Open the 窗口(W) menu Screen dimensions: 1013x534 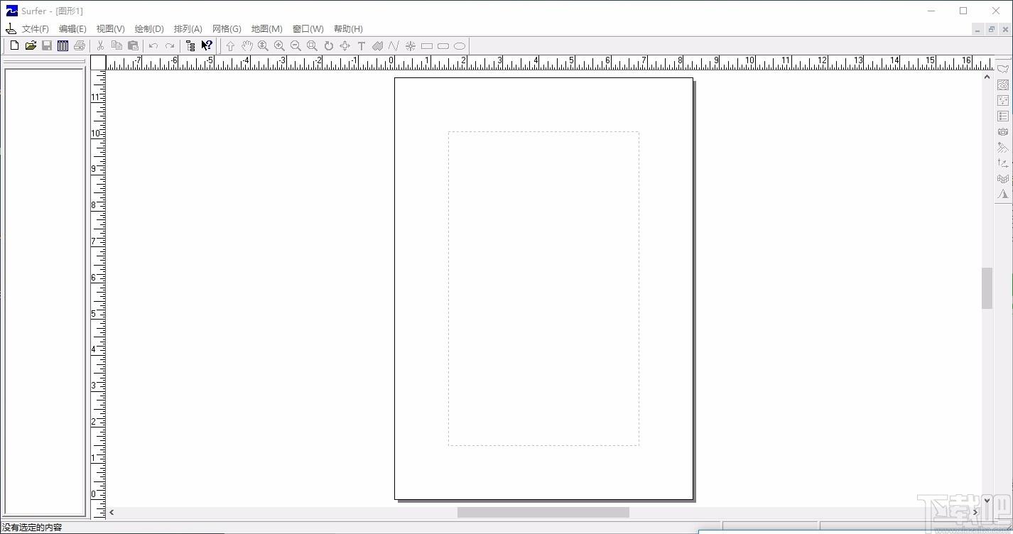[x=308, y=29]
